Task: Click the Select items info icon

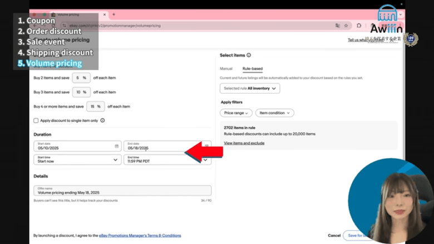Action: (x=249, y=55)
